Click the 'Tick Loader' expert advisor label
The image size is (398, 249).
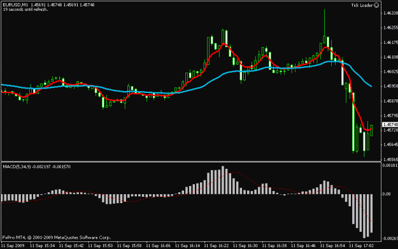(x=362, y=5)
